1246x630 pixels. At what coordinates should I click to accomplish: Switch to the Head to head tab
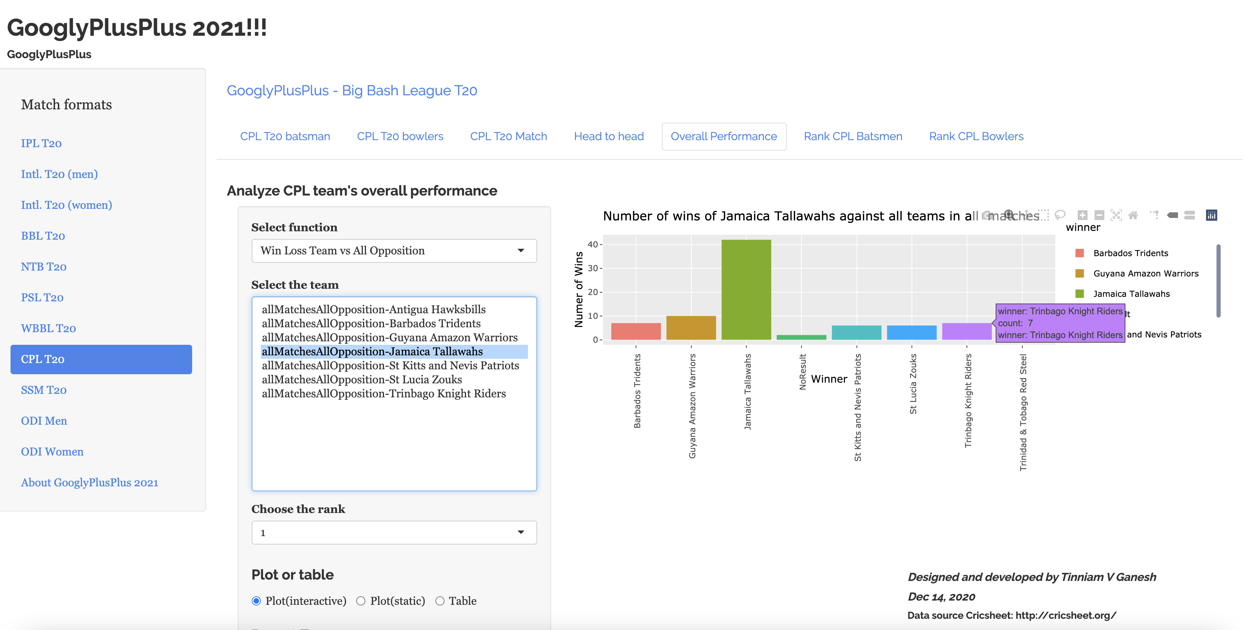coord(609,136)
